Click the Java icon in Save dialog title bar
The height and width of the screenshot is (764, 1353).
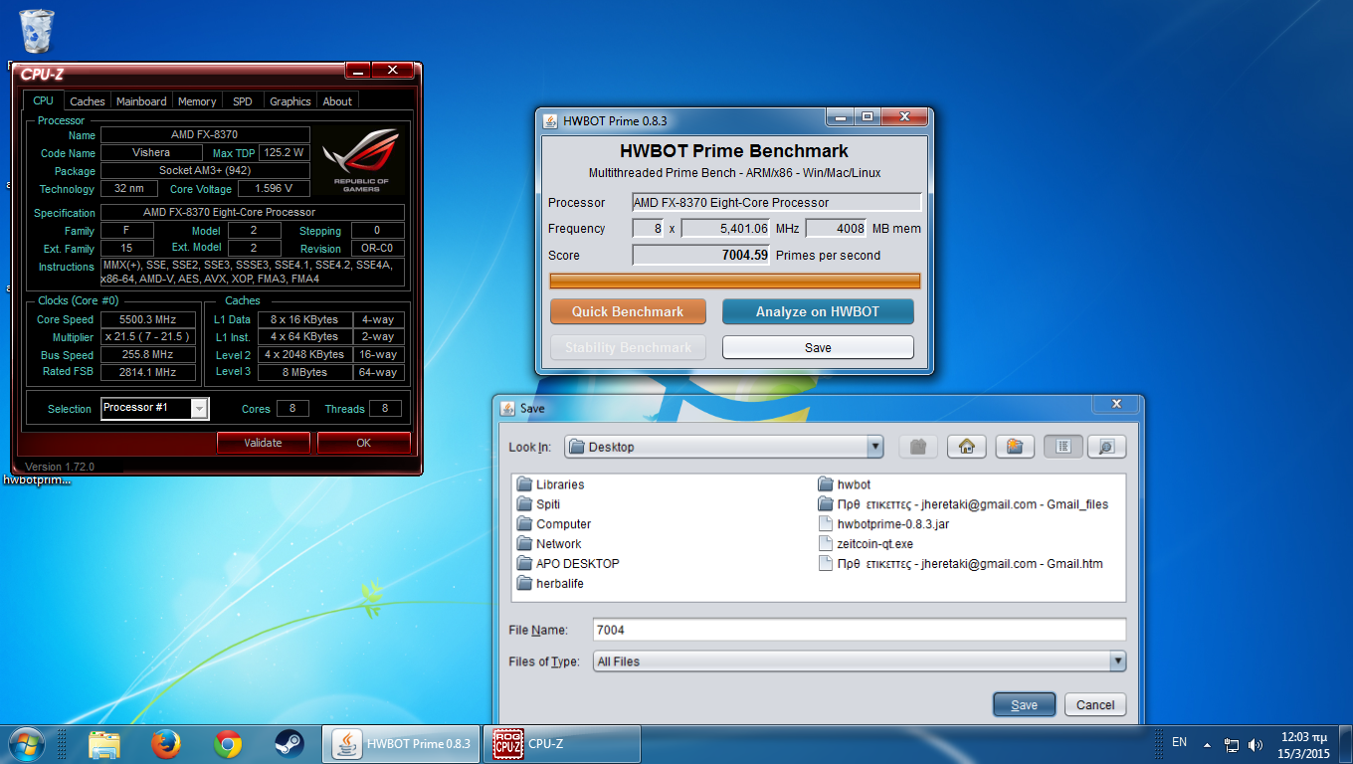point(507,408)
